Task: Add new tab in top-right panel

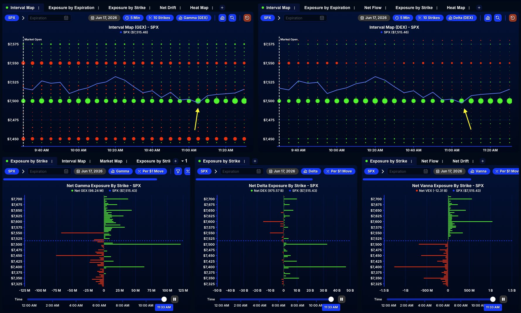Action: (x=479, y=8)
